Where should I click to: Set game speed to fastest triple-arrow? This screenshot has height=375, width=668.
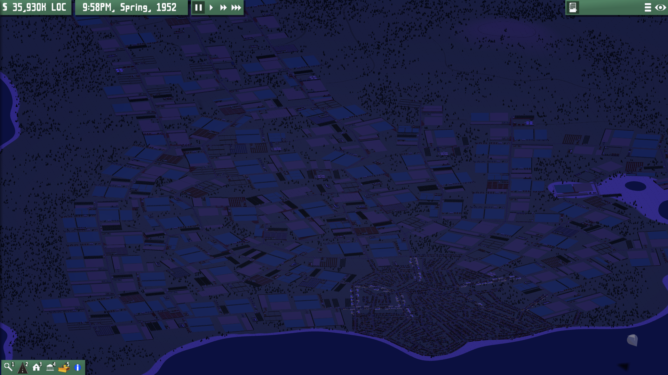(x=236, y=7)
